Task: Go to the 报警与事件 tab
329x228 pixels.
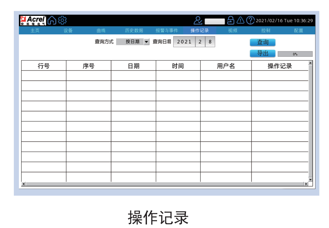Action: coord(167,30)
